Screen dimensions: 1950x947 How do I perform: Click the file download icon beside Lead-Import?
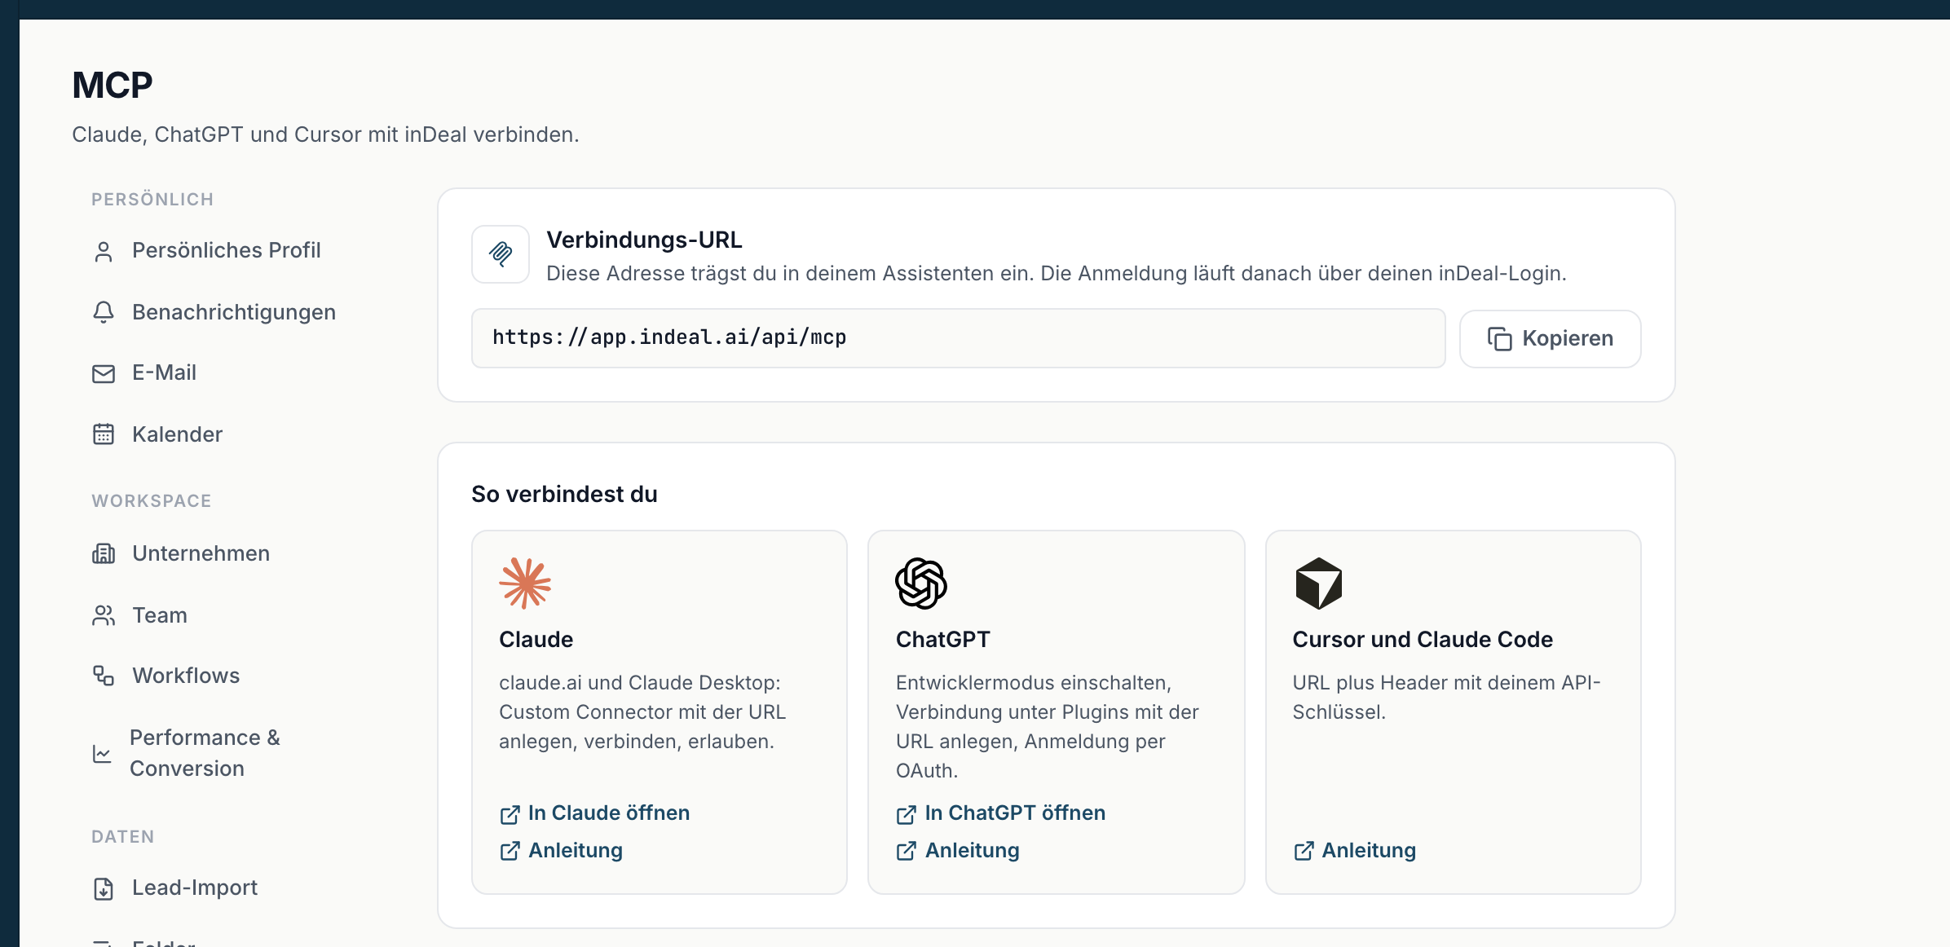click(104, 888)
